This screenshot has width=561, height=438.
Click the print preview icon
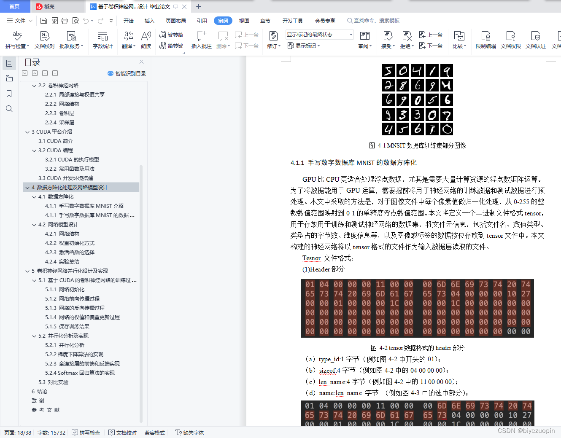coord(76,21)
